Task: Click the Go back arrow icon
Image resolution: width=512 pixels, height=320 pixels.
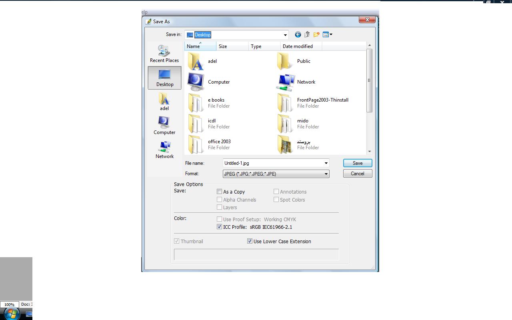Action: click(298, 35)
